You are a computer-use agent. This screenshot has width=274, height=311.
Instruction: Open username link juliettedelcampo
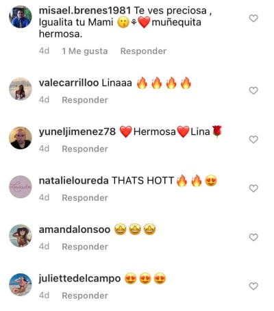[79, 279]
